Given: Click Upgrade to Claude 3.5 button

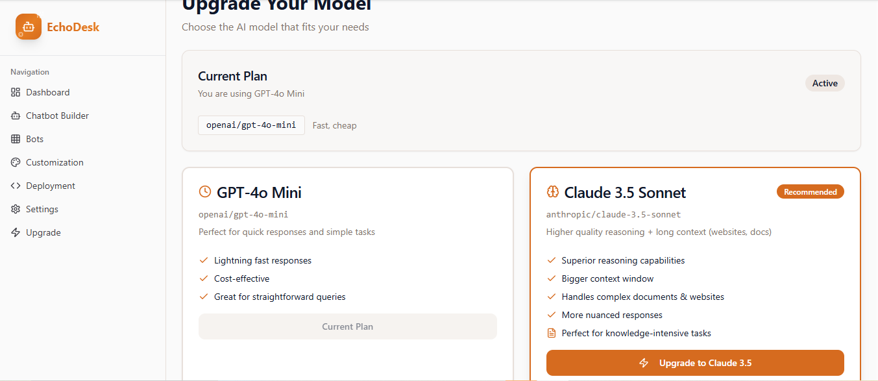Looking at the screenshot, I should (x=695, y=363).
